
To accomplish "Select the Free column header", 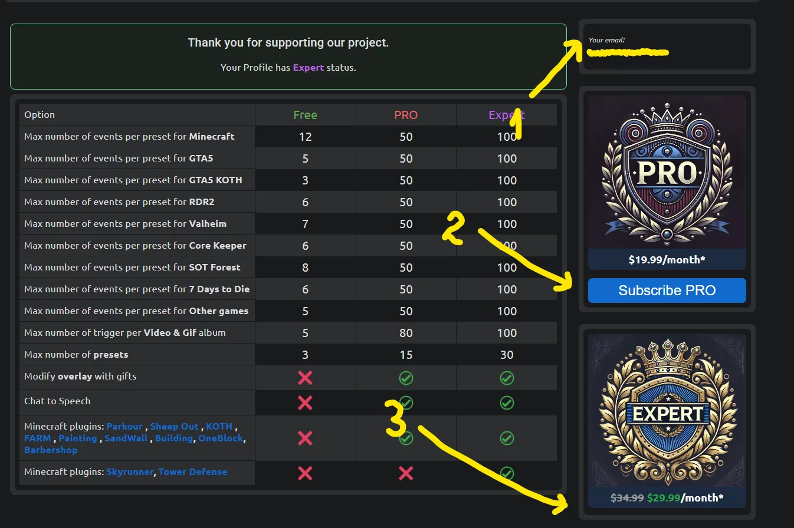I will pos(305,115).
